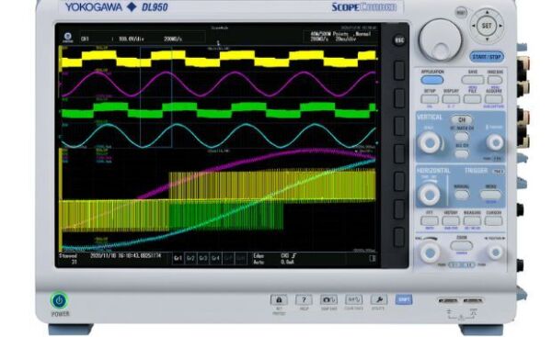Click the large jog dial
Screen dimensions: 552x337
click(440, 39)
